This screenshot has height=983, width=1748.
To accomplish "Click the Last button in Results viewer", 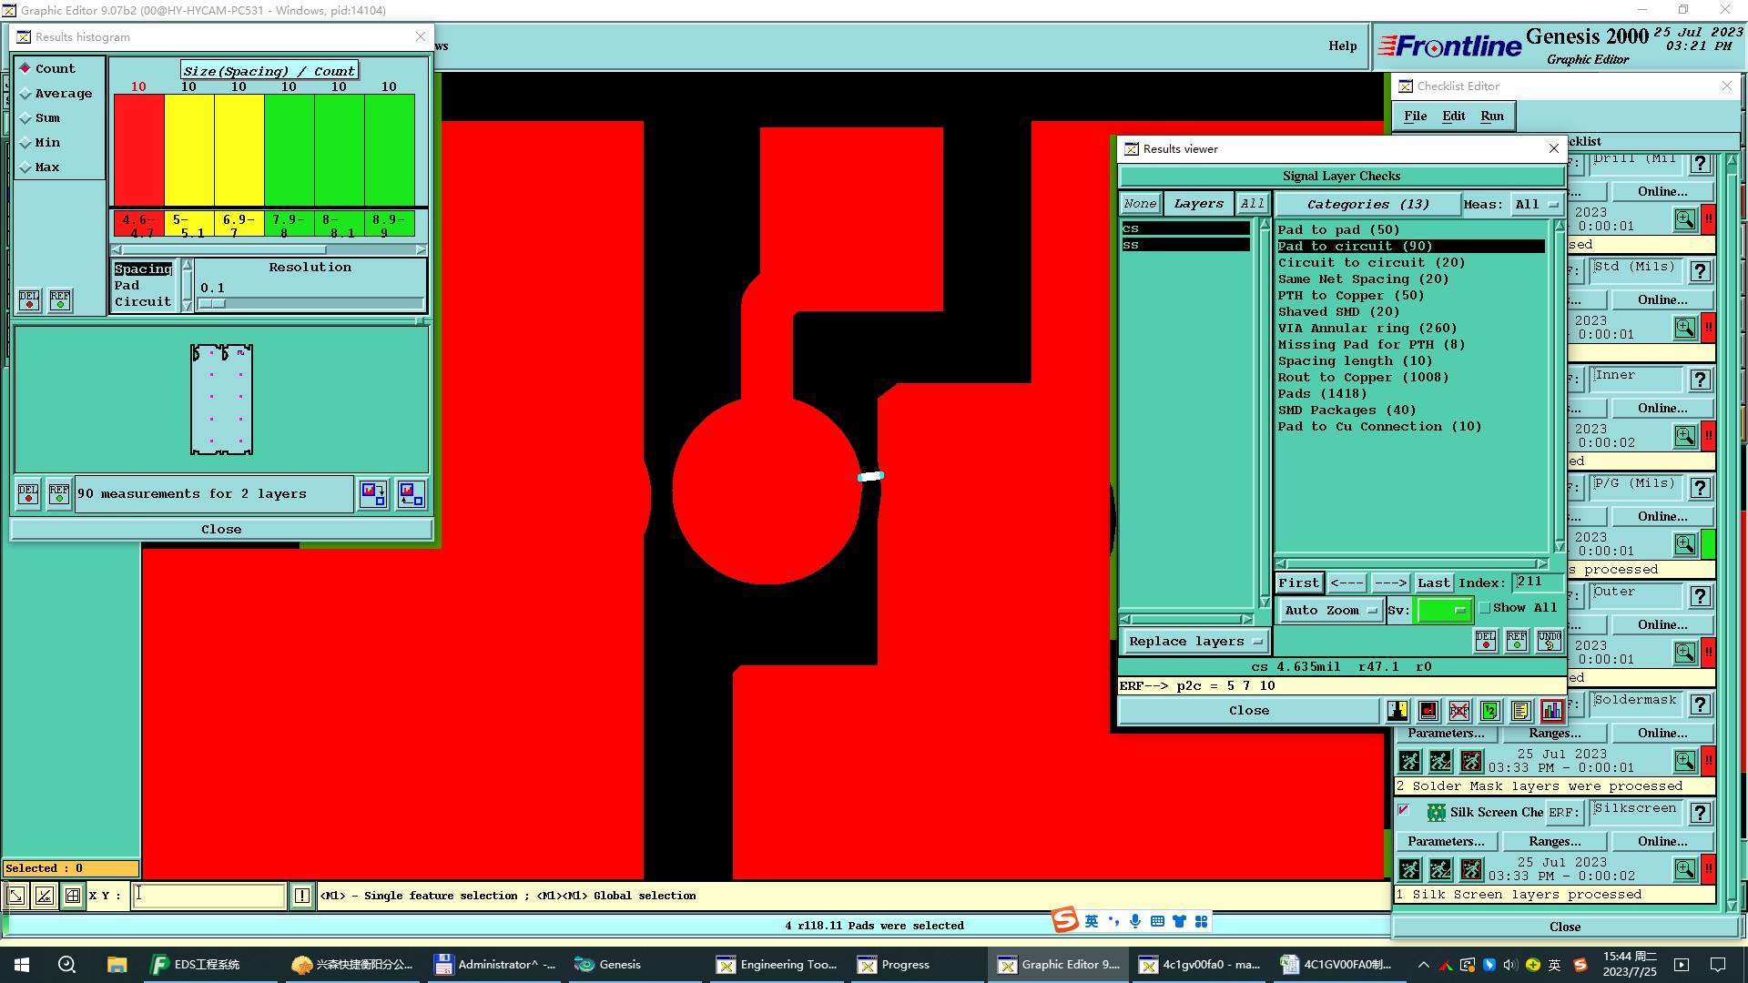I will 1433,583.
